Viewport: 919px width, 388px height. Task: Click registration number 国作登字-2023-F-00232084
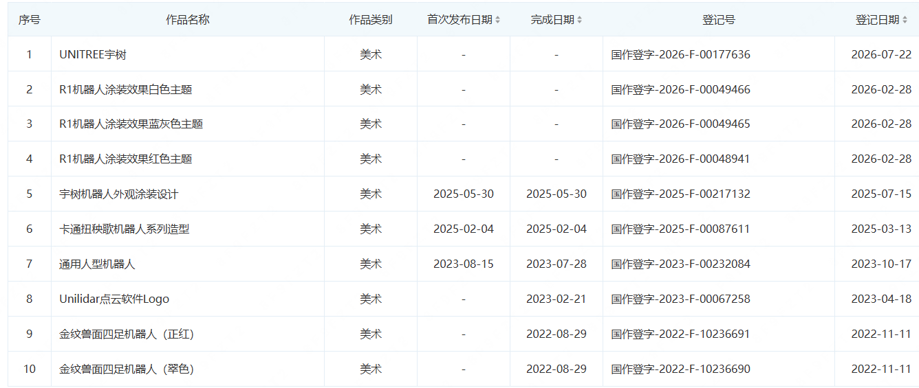tap(681, 264)
